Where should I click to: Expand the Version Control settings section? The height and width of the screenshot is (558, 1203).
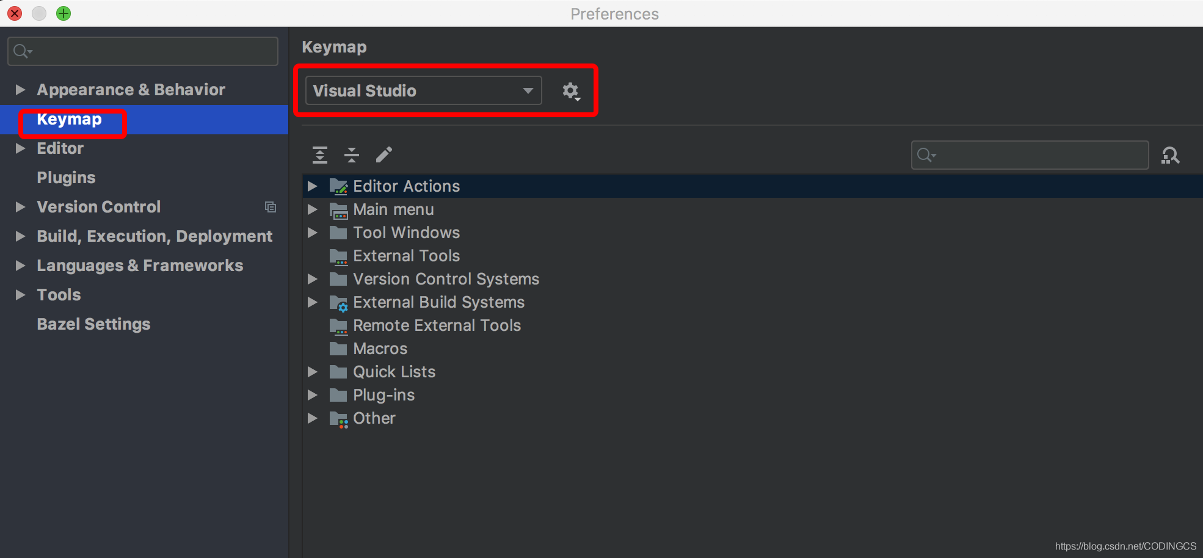(x=21, y=207)
